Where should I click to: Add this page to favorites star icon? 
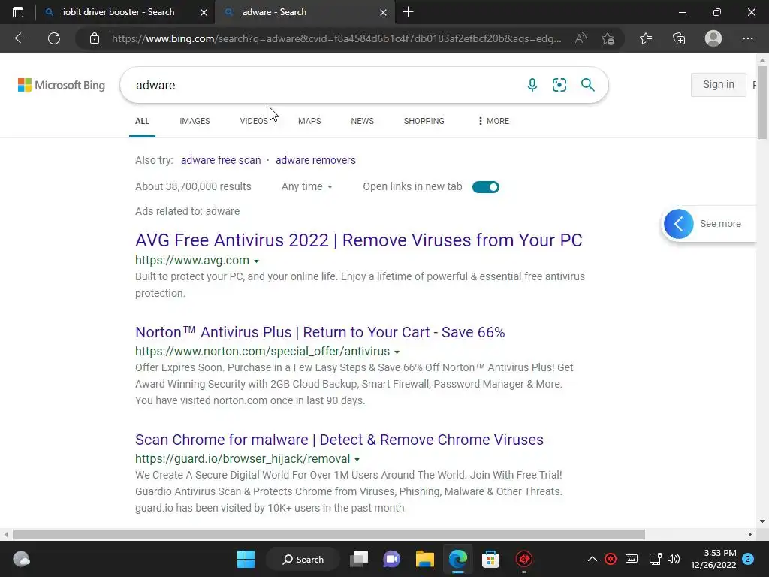coord(608,38)
